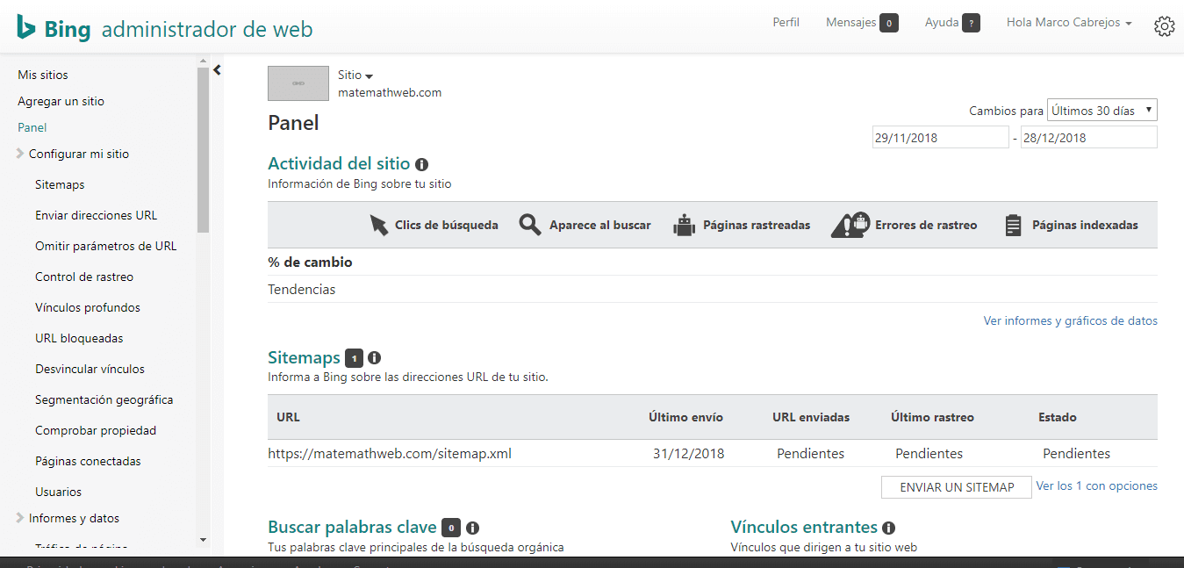Open Mensajes in the top bar
Viewport: 1184px width, 568px height.
click(850, 23)
